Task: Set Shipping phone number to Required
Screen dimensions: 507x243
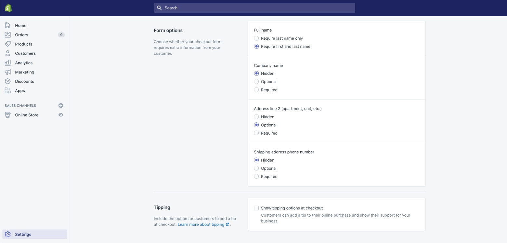Action: tap(256, 176)
